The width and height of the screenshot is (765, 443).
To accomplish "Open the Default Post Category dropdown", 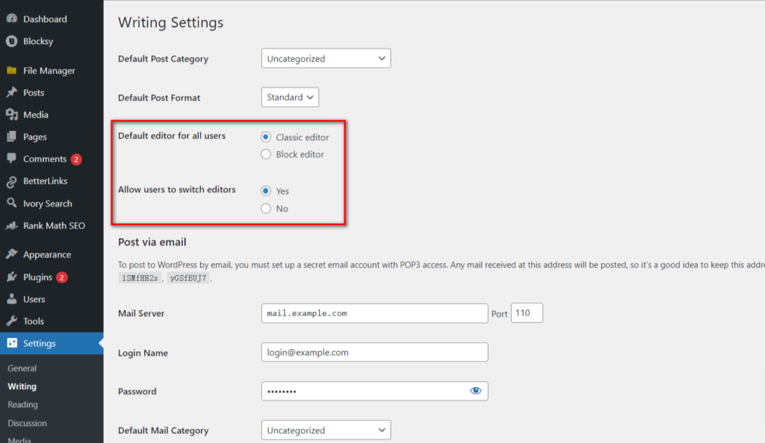I will pyautogui.click(x=326, y=58).
